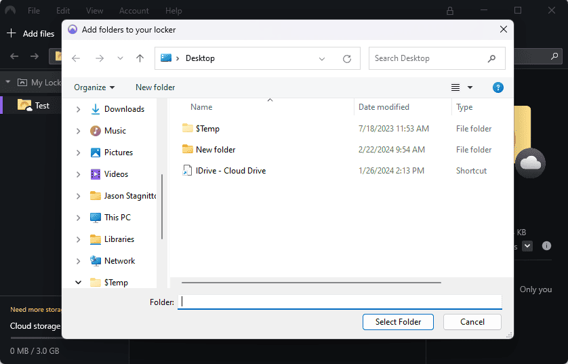The height and width of the screenshot is (364, 568).
Task: Click the Need more storage link
Action: 36,310
